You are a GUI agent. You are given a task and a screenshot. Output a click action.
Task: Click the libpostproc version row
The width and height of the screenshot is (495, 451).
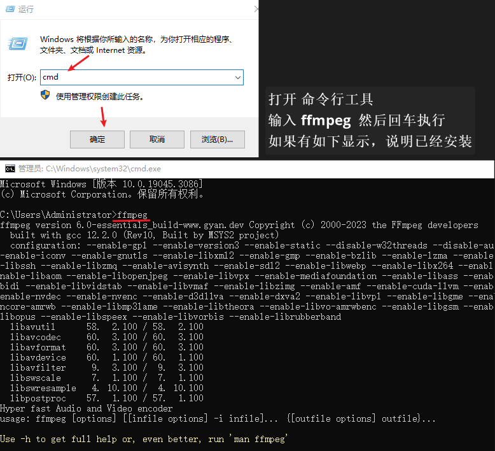107,398
